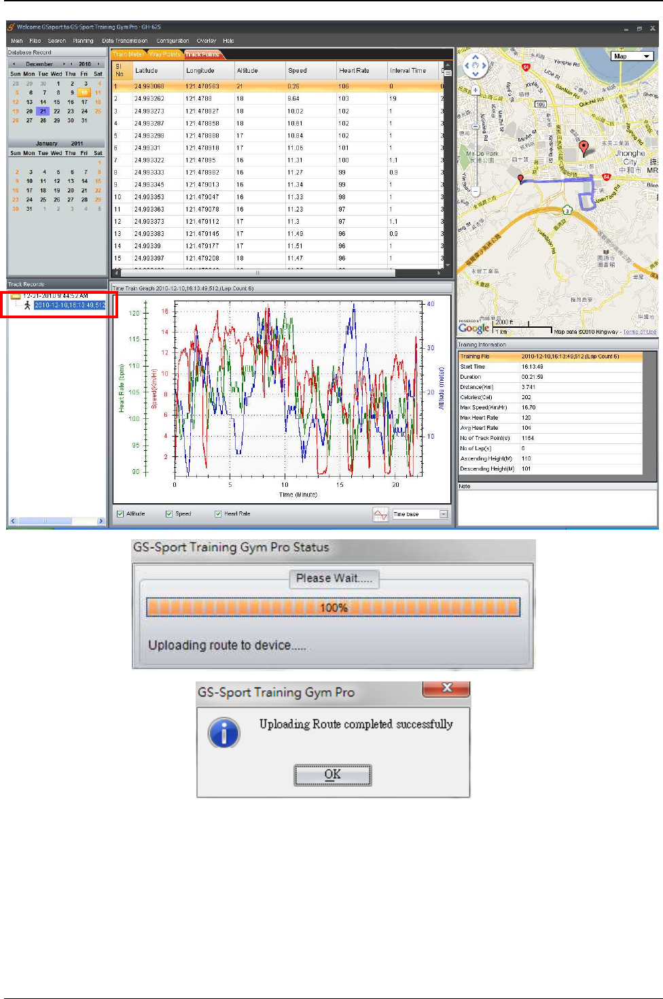
Task: Switch to the Train Meter tab
Action: pos(128,54)
